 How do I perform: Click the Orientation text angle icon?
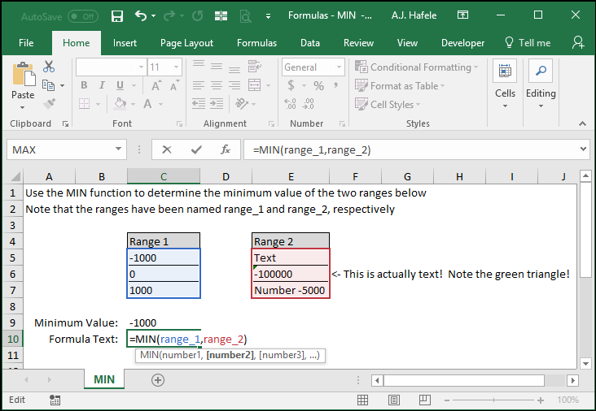(242, 103)
